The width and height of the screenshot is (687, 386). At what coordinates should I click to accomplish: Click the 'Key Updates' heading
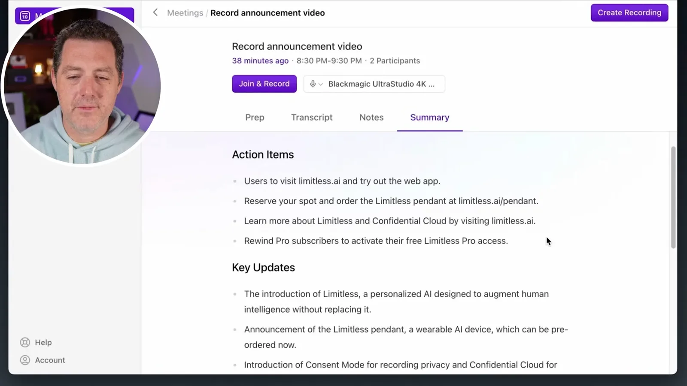click(263, 267)
